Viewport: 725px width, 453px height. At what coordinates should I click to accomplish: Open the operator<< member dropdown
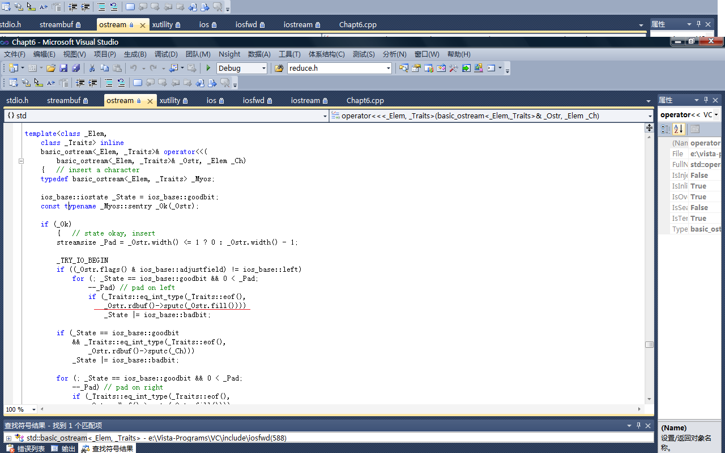click(650, 116)
